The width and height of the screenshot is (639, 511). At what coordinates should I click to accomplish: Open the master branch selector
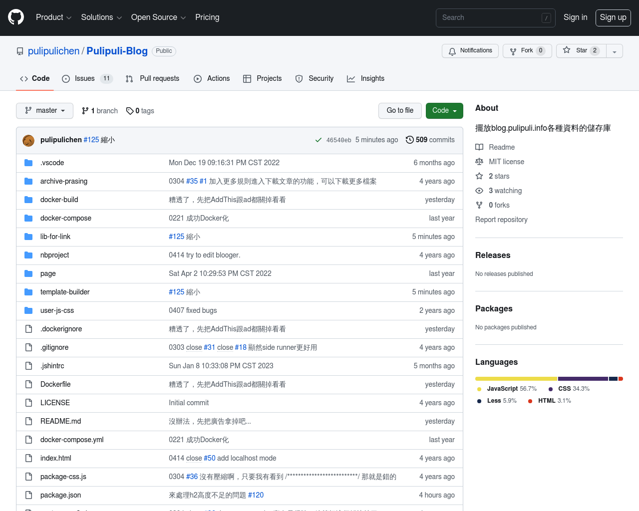coord(44,111)
